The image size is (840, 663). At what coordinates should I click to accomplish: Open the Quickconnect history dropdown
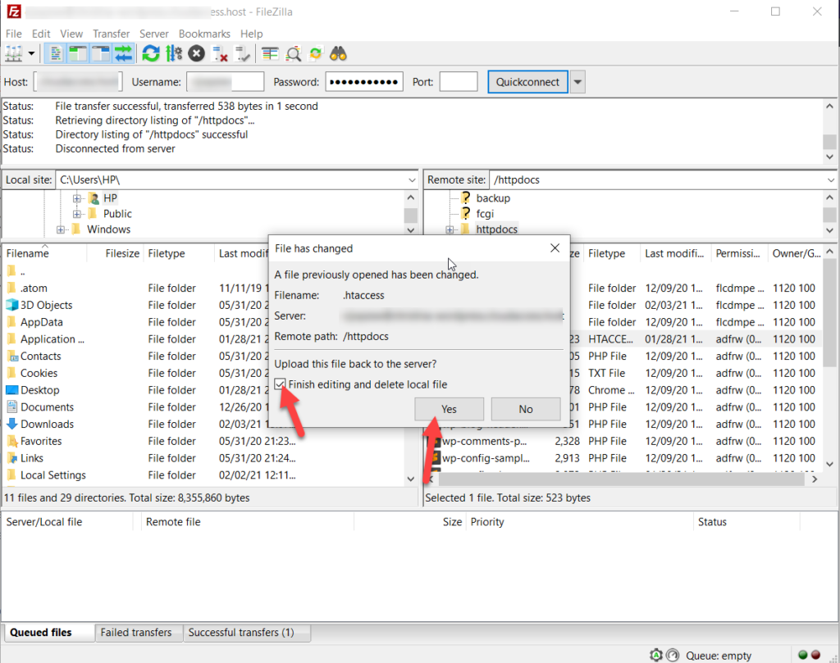tap(577, 82)
